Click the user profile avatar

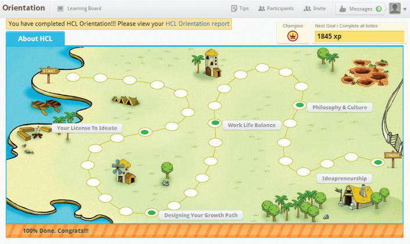tap(394, 9)
